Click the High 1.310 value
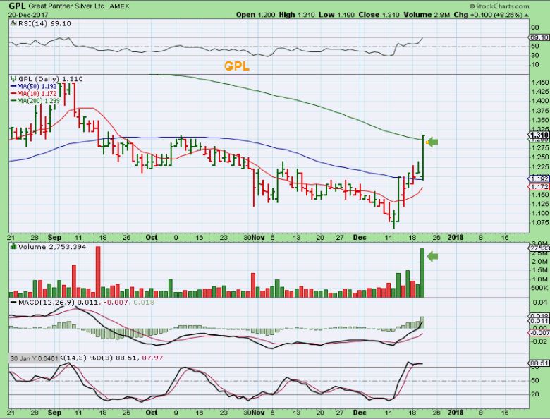This screenshot has width=550, height=419. pos(297,15)
